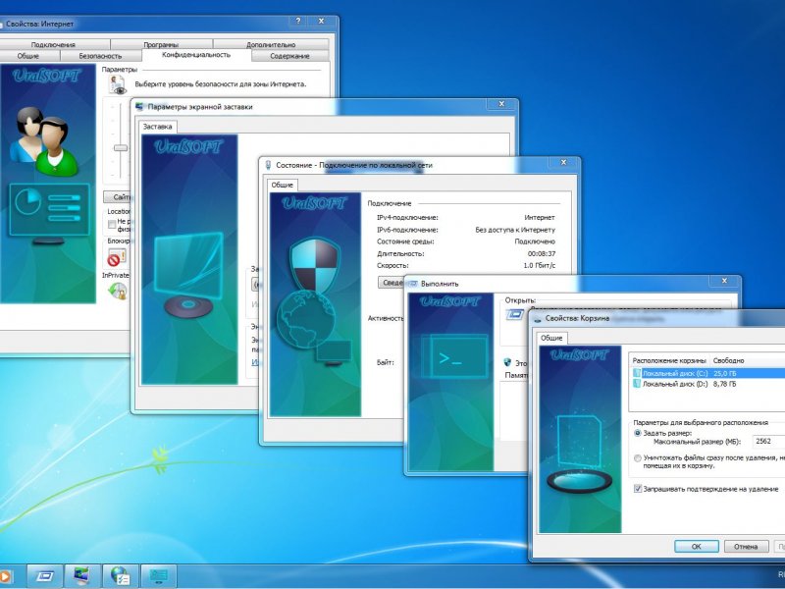This screenshot has height=589, width=785.
Task: Click the maximum size field showing 2562
Action: pyautogui.click(x=768, y=441)
